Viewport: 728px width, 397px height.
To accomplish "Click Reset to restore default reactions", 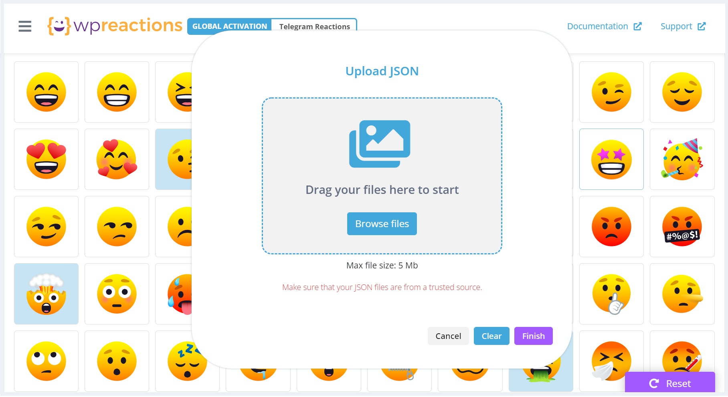I will pyautogui.click(x=669, y=383).
